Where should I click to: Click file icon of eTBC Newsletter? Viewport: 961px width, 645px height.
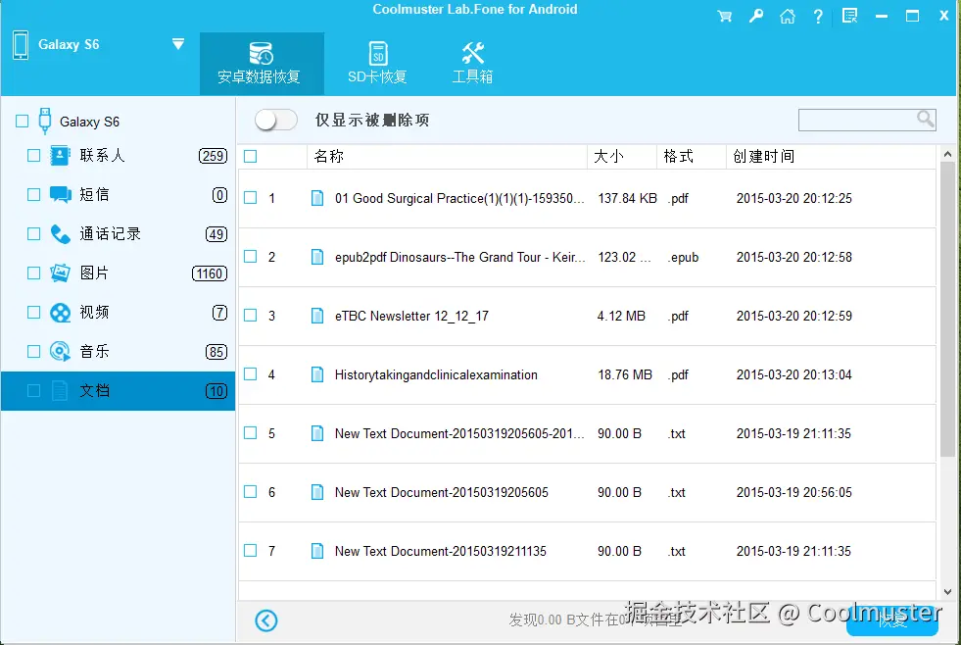point(317,316)
